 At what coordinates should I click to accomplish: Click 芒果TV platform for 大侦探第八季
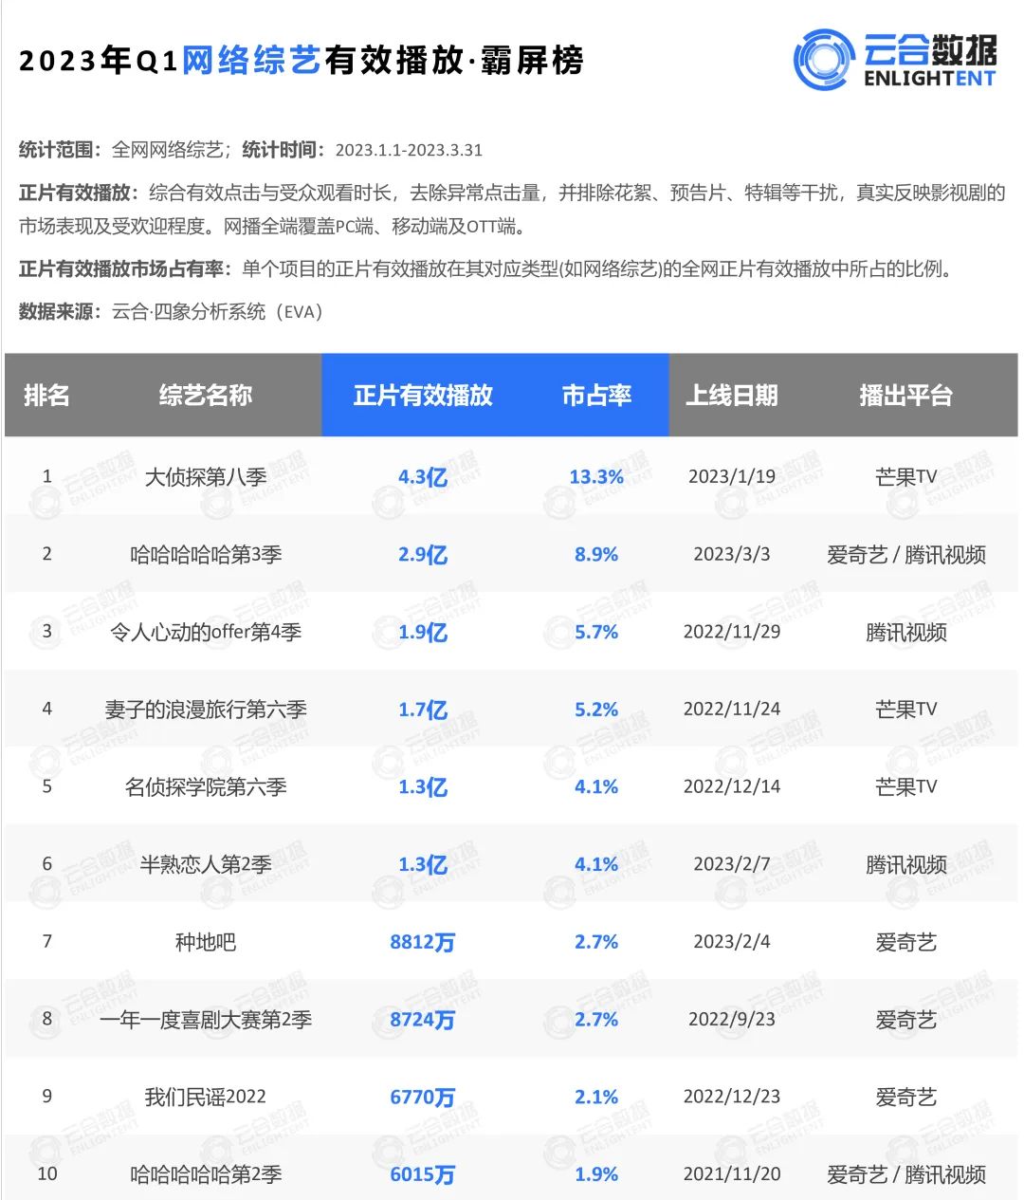pos(905,477)
